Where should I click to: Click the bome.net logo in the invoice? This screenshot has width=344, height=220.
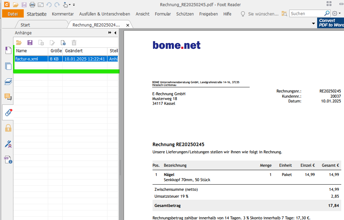(176, 45)
